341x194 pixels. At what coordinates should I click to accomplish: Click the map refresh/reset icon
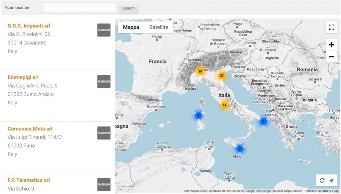322,180
